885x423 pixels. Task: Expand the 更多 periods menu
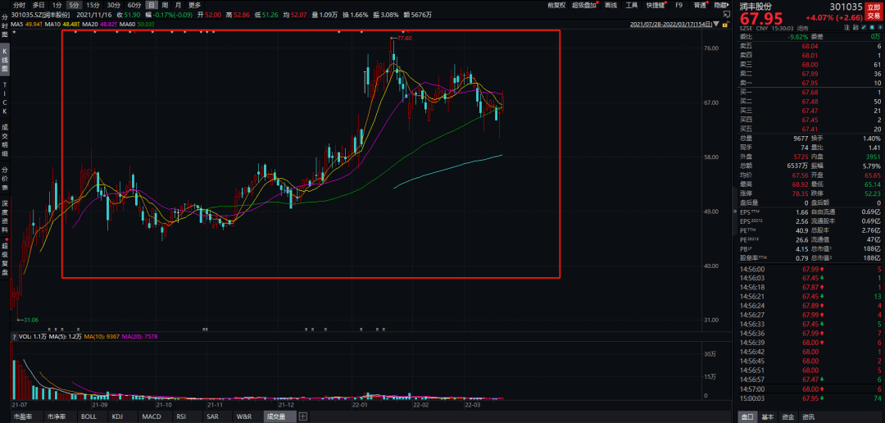[x=194, y=5]
